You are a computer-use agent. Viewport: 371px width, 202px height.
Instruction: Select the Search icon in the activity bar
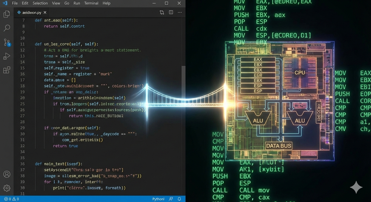pos(7,28)
